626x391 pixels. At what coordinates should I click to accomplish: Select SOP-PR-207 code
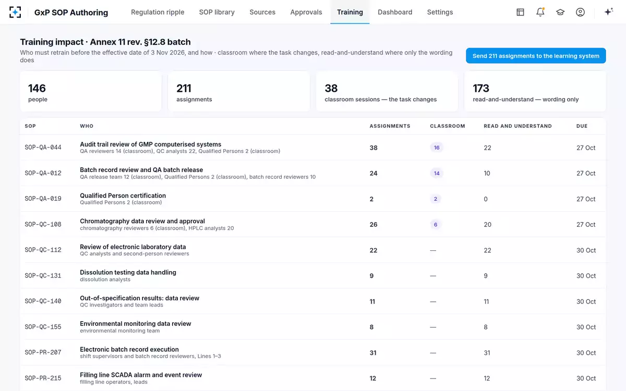[43, 352]
